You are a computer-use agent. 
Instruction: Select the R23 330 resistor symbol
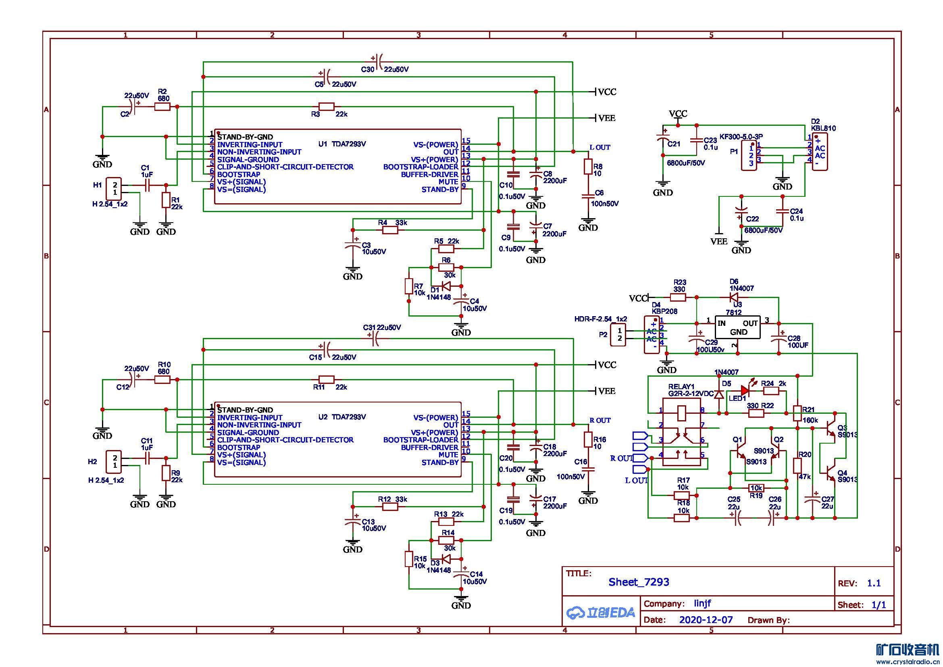point(678,297)
